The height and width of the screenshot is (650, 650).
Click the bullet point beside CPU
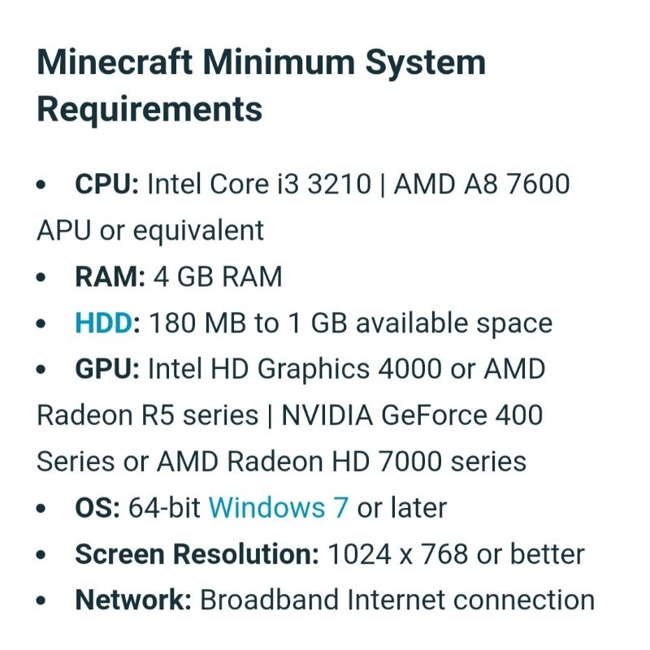[x=41, y=184]
